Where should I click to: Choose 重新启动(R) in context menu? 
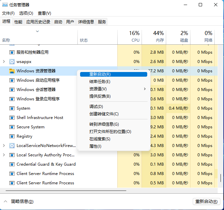[x=114, y=74]
